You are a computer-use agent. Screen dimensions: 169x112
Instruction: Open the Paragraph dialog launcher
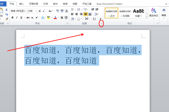pos(101,23)
